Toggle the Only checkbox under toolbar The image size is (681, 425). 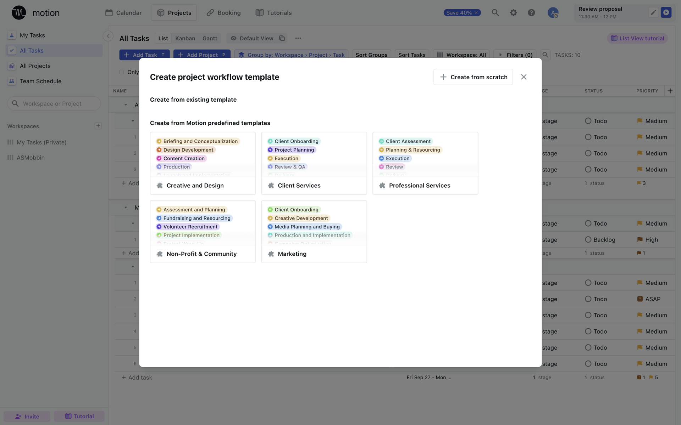tap(122, 72)
